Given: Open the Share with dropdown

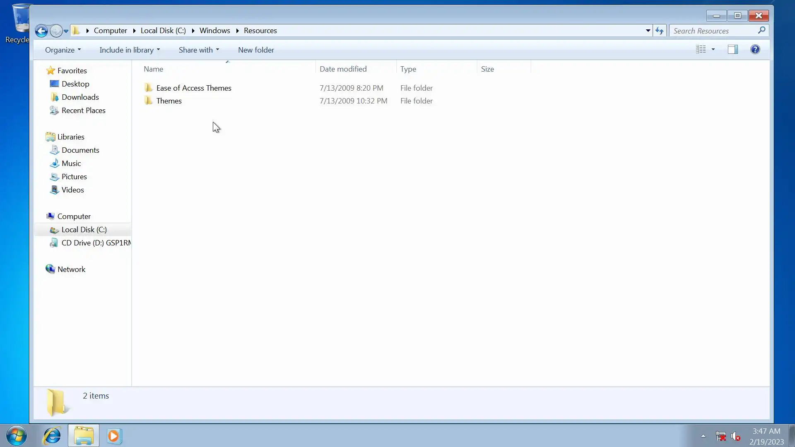Looking at the screenshot, I should coord(198,50).
